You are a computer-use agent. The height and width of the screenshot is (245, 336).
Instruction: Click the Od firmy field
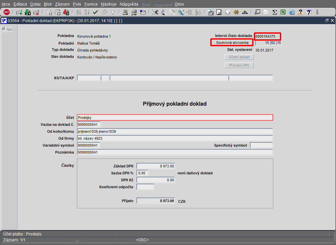tap(175, 138)
